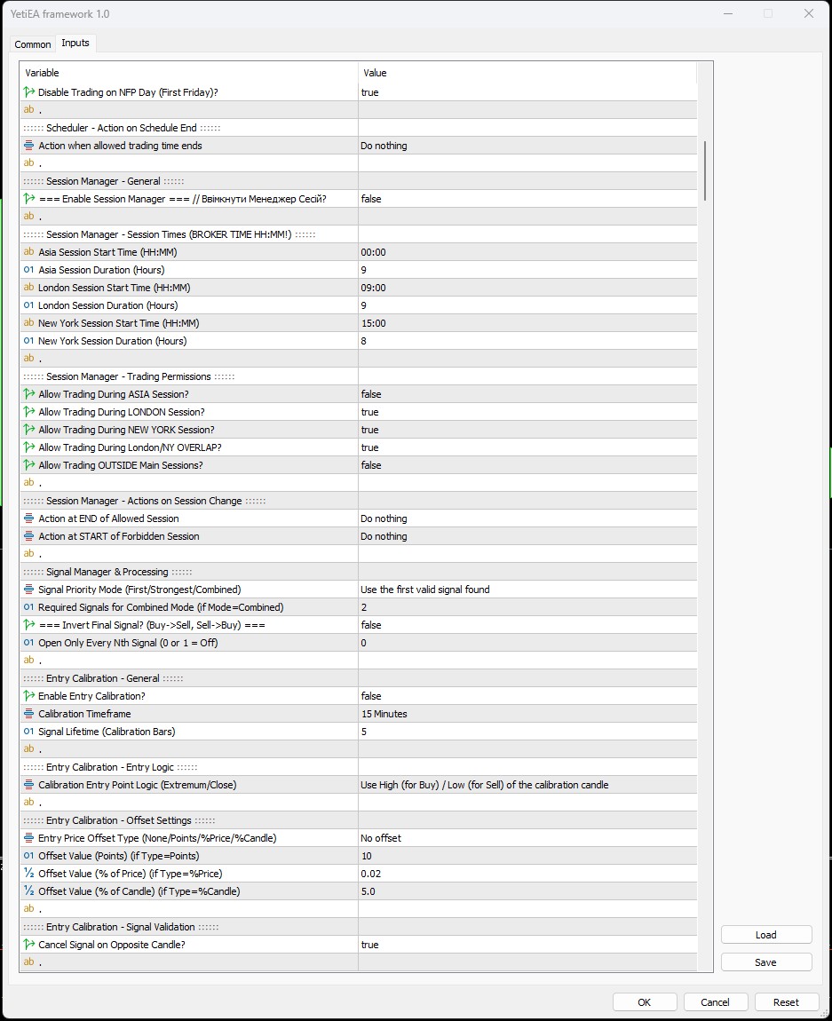Click the Value column header

[x=527, y=73]
